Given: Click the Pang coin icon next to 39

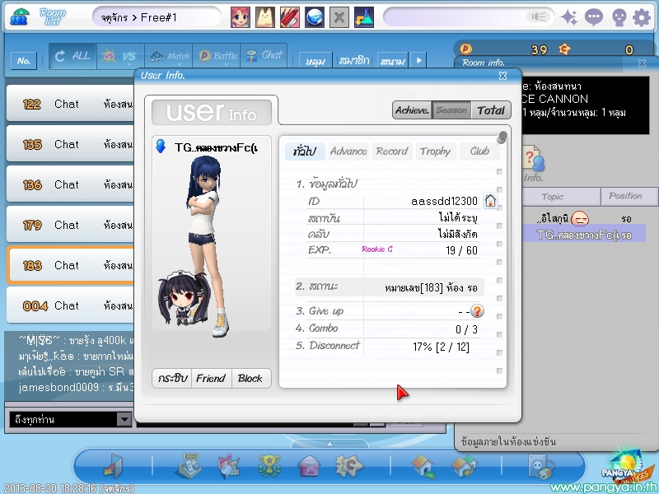Looking at the screenshot, I should click(x=465, y=49).
